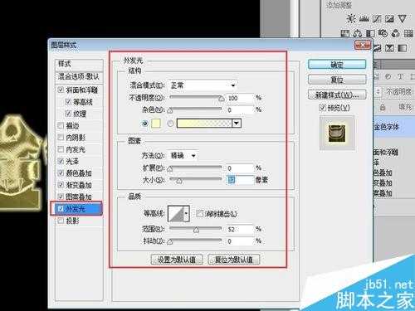The image size is (415, 311).
Task: Add a Color Lookup adjustment (grid icon)
Action: [x=408, y=33]
